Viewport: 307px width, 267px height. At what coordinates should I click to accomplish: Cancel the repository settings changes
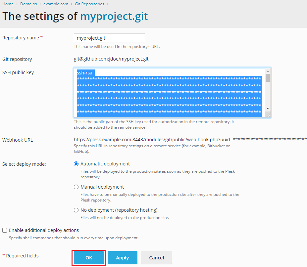point(156,258)
